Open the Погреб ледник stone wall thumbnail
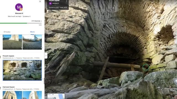This screenshot has height=99, width=177. [22, 70]
